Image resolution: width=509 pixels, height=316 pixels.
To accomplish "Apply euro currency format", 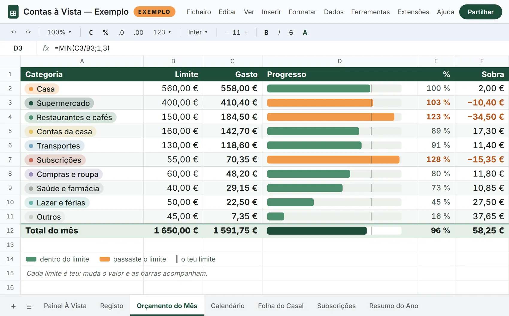I will 91,32.
